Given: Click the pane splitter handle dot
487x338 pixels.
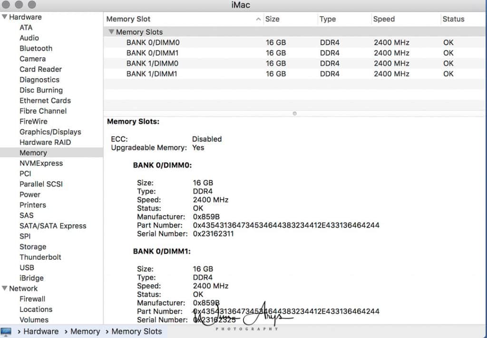Looking at the screenshot, I should coord(295,113).
